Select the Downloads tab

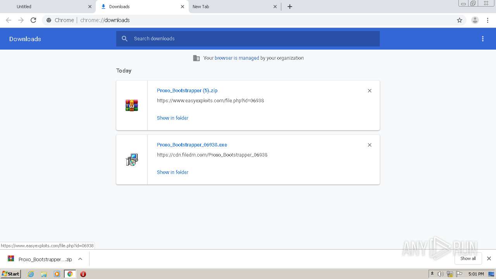(142, 7)
